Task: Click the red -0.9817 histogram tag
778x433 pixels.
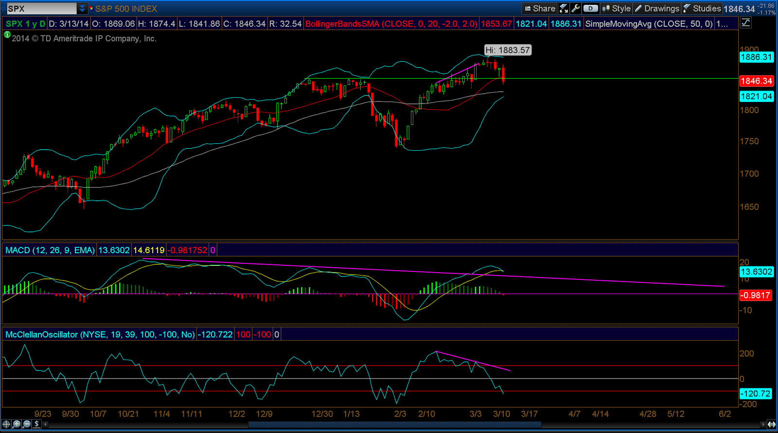Action: pos(756,295)
